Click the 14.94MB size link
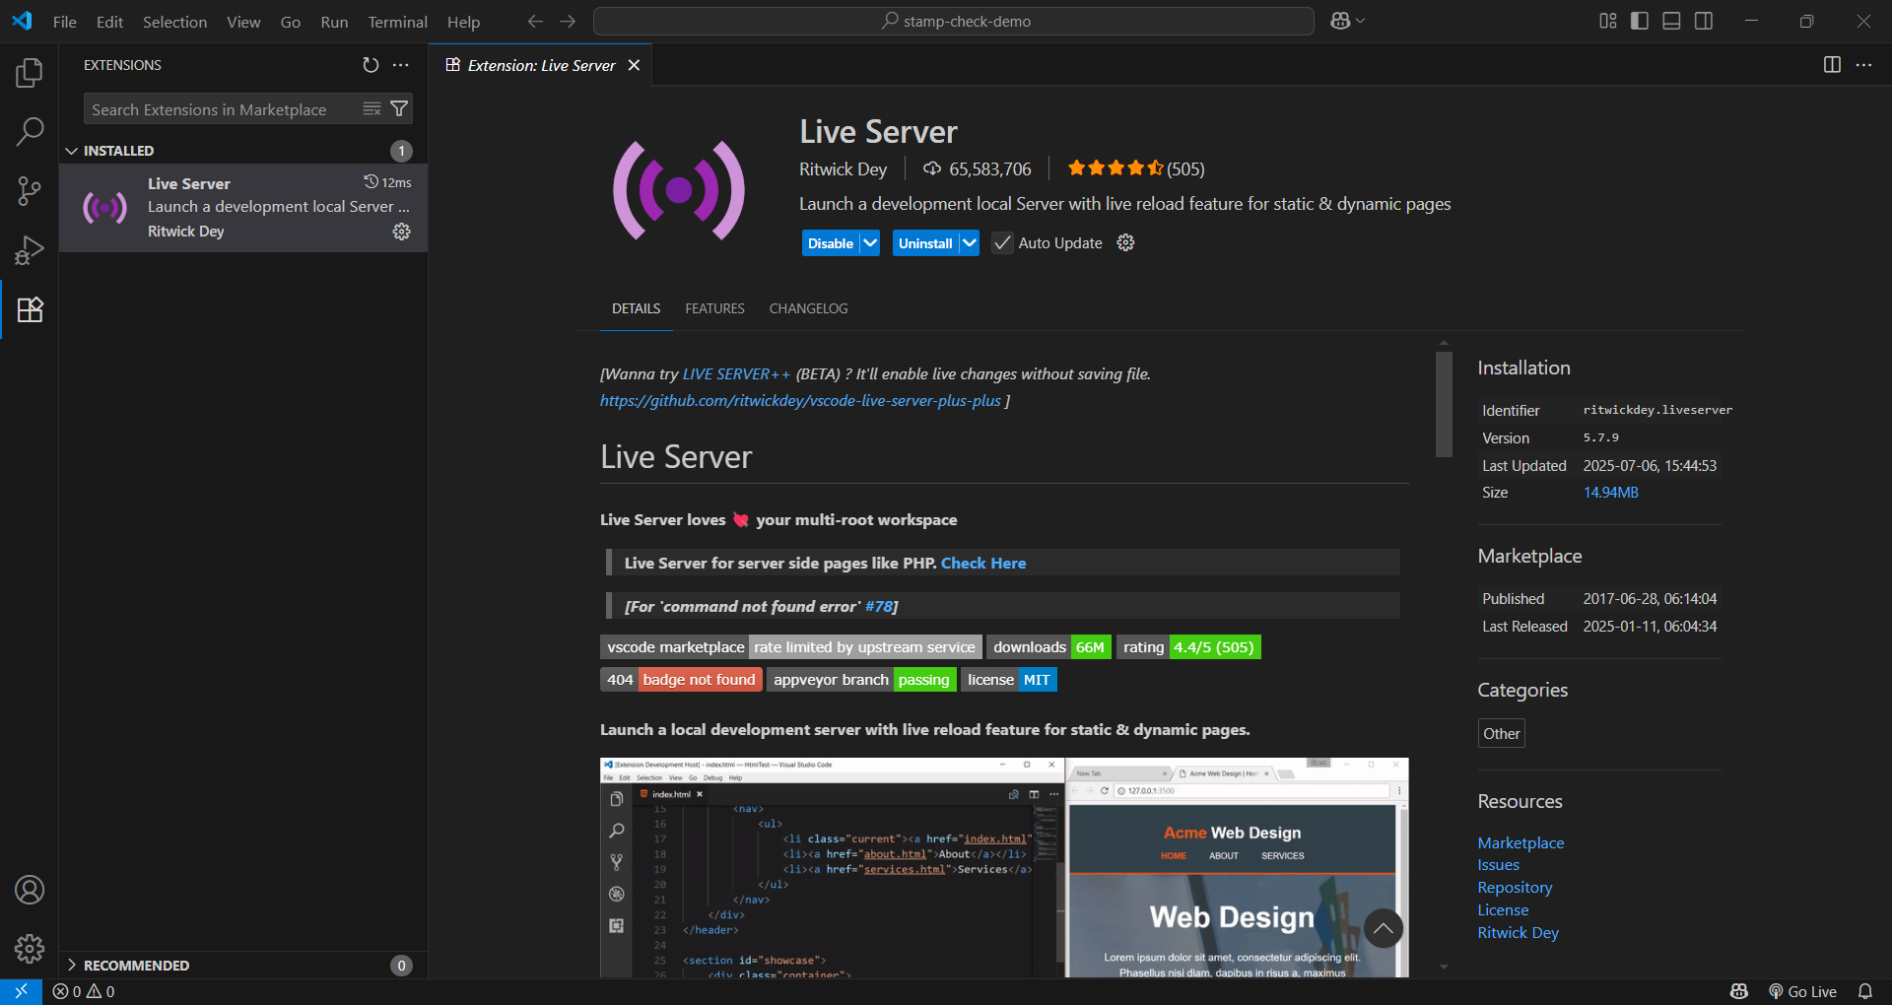The height and width of the screenshot is (1005, 1892). (1610, 493)
